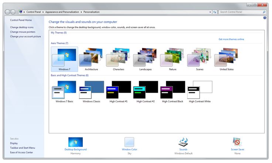Image resolution: width=272 pixels, height=163 pixels.
Task: Click the Sounds text link
Action: pos(183,149)
